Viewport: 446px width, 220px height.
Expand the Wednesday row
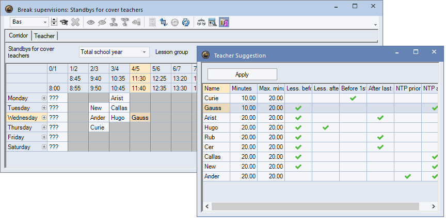(44, 118)
